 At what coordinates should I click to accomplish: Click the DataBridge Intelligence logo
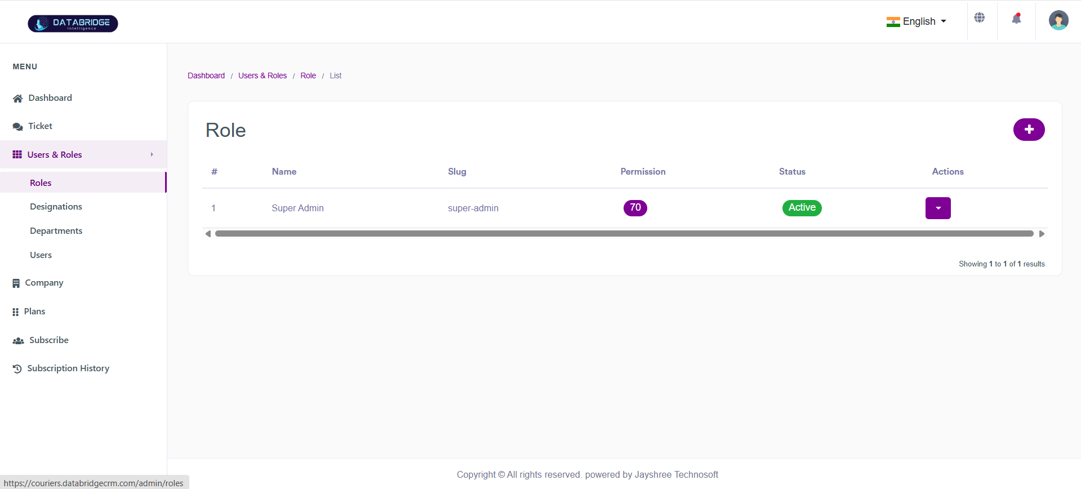73,24
